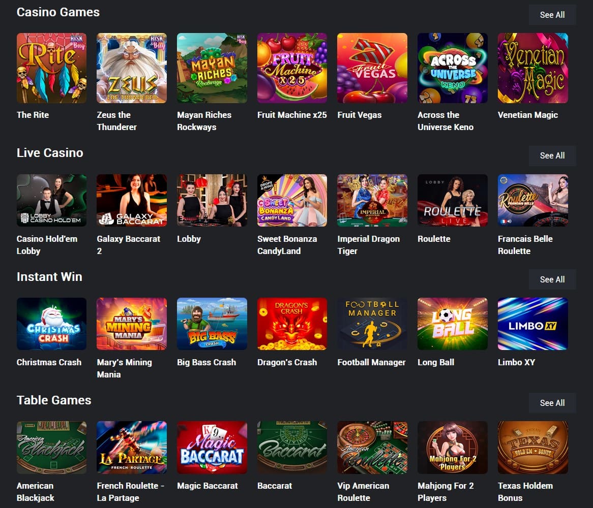Open Sweet Bonanza CandyLand live game
The height and width of the screenshot is (508, 593).
pos(292,200)
